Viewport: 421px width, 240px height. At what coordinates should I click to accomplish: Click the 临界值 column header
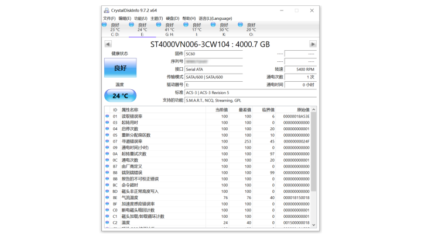(x=264, y=110)
